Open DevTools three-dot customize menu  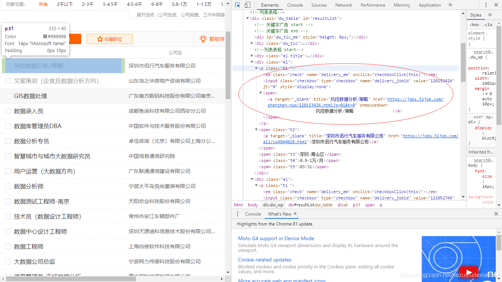pos(486,5)
